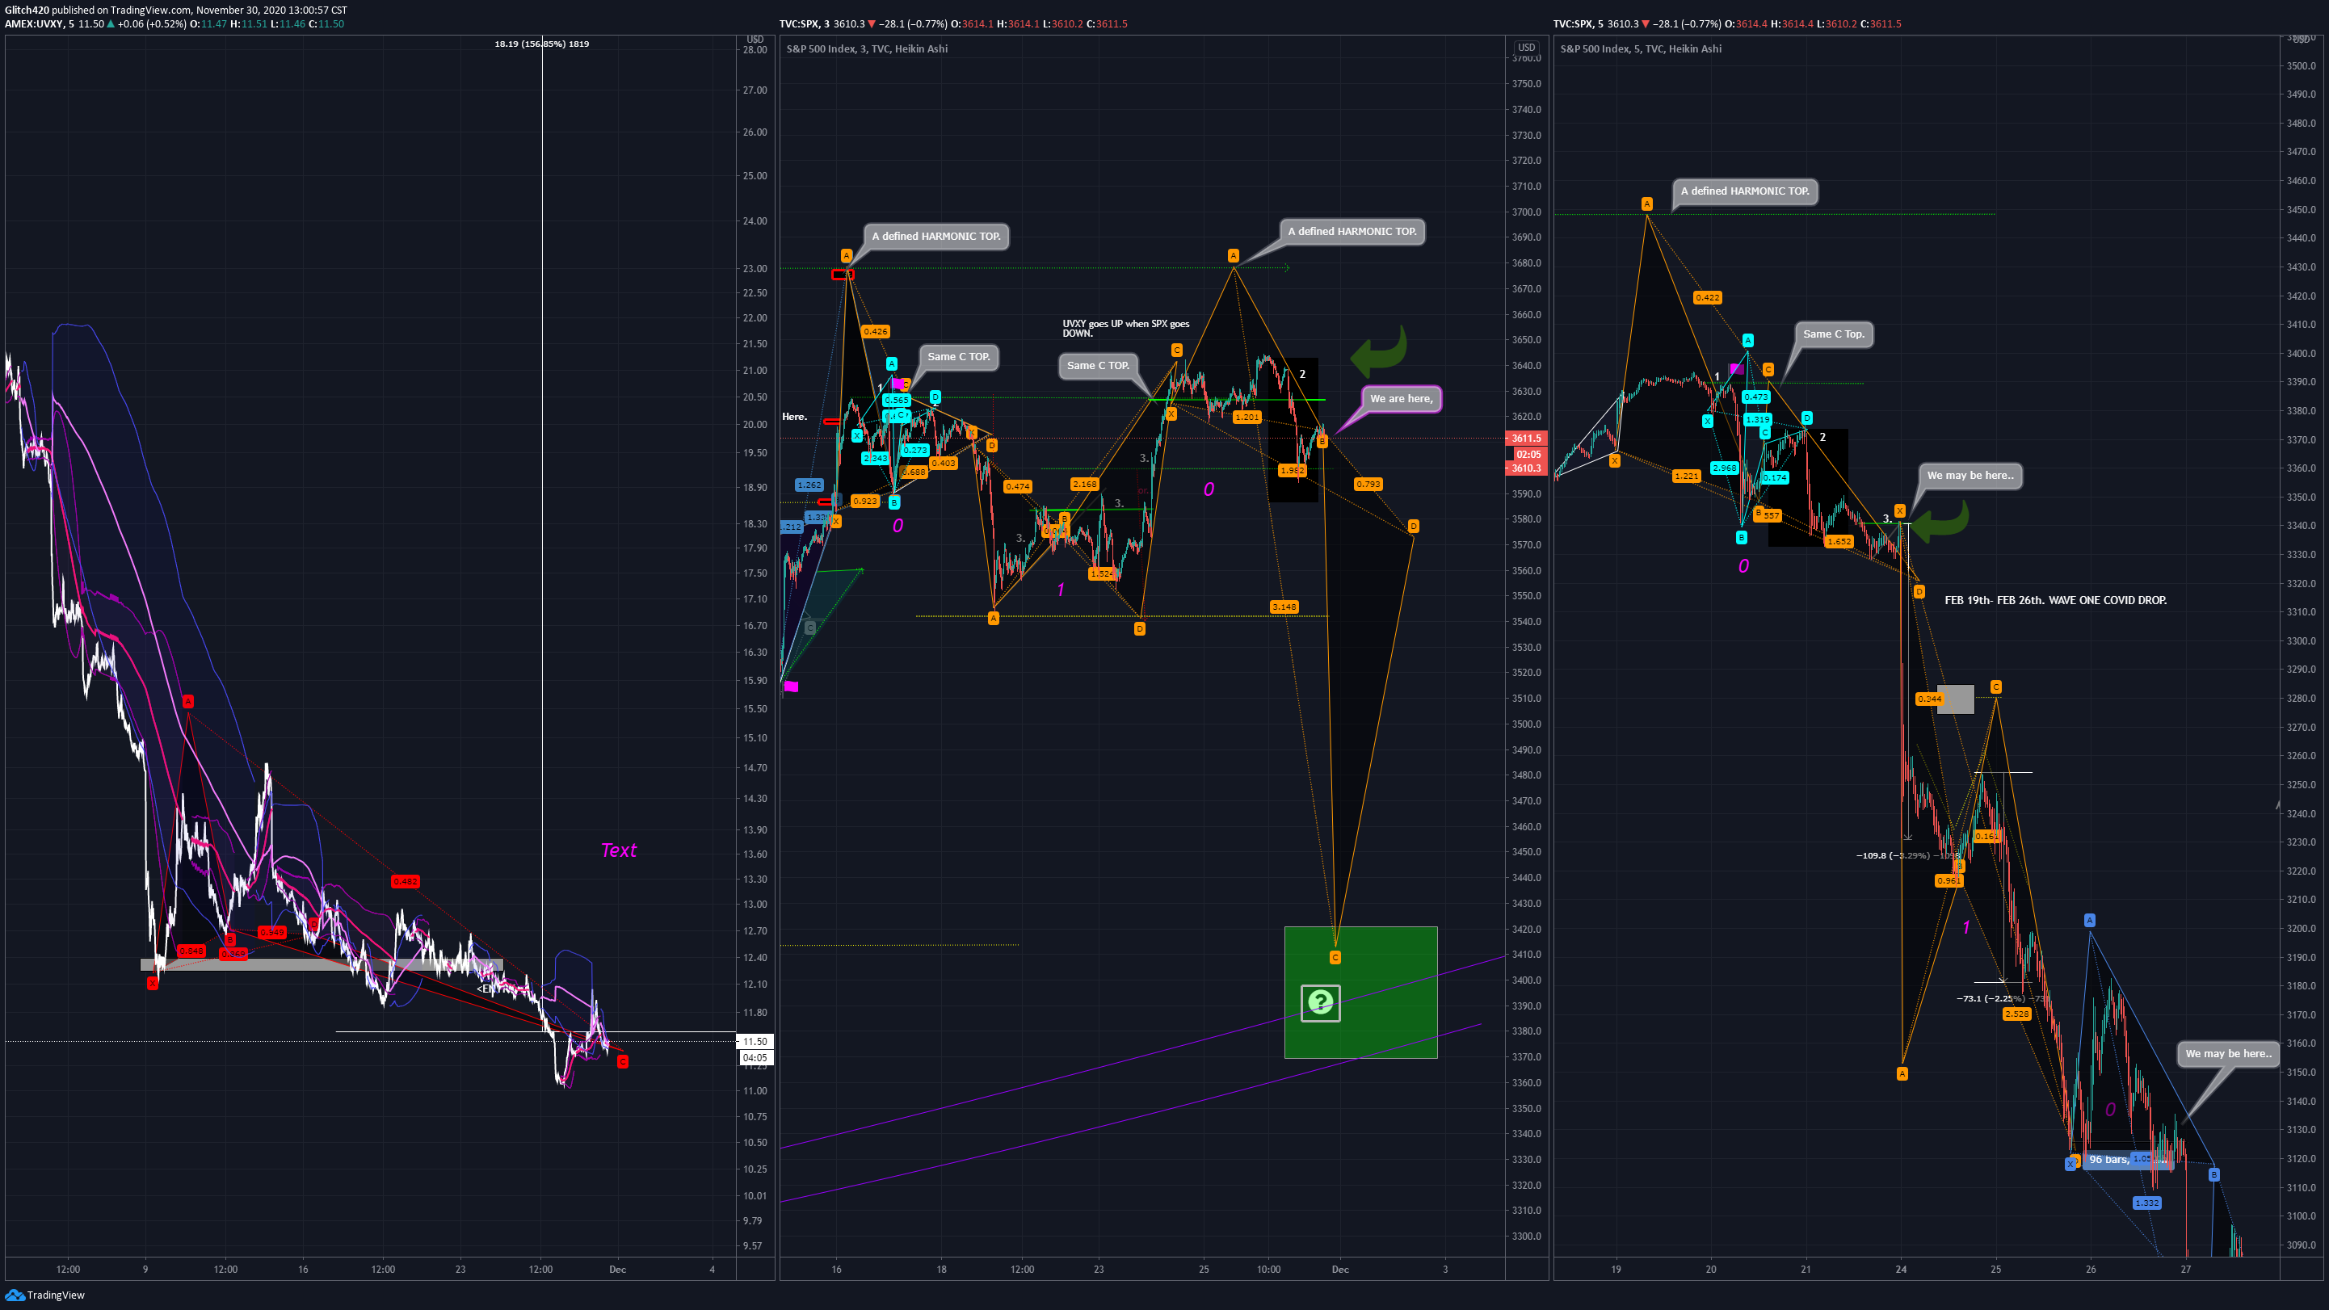2329x1310 pixels.
Task: Click the 02:05 countdown label on SPX axis
Action: 1528,454
